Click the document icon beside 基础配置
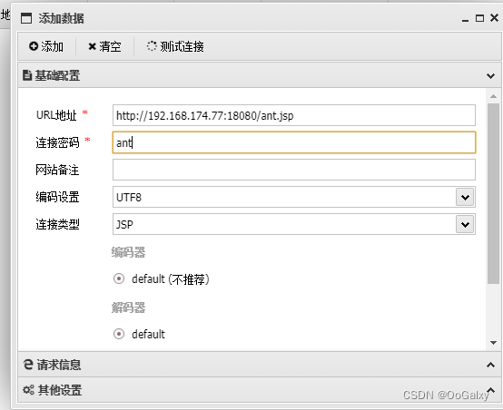 (x=27, y=75)
